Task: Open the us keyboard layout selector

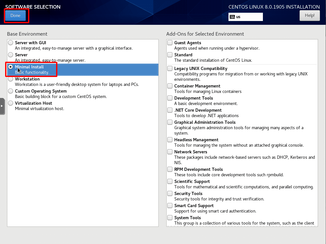Action: coord(246,17)
